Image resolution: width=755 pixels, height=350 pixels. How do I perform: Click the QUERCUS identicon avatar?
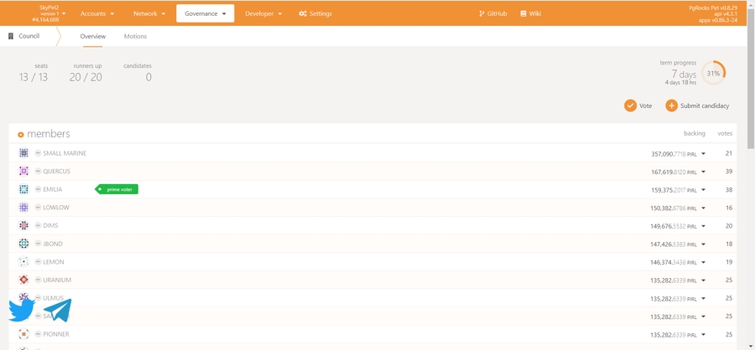24,172
